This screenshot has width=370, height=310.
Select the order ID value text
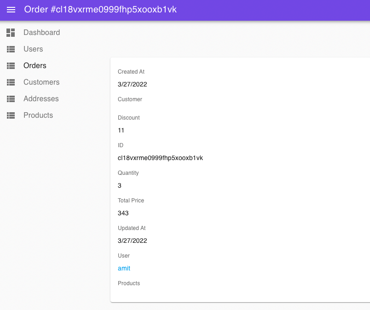pos(160,158)
